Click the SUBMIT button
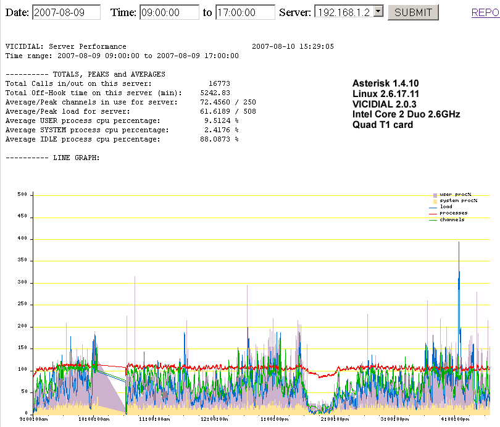This screenshot has height=427, width=500. (x=413, y=12)
